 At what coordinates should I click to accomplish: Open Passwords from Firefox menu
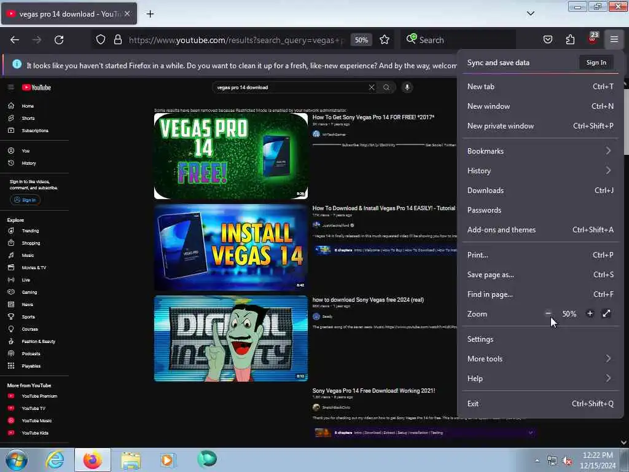tap(540, 210)
